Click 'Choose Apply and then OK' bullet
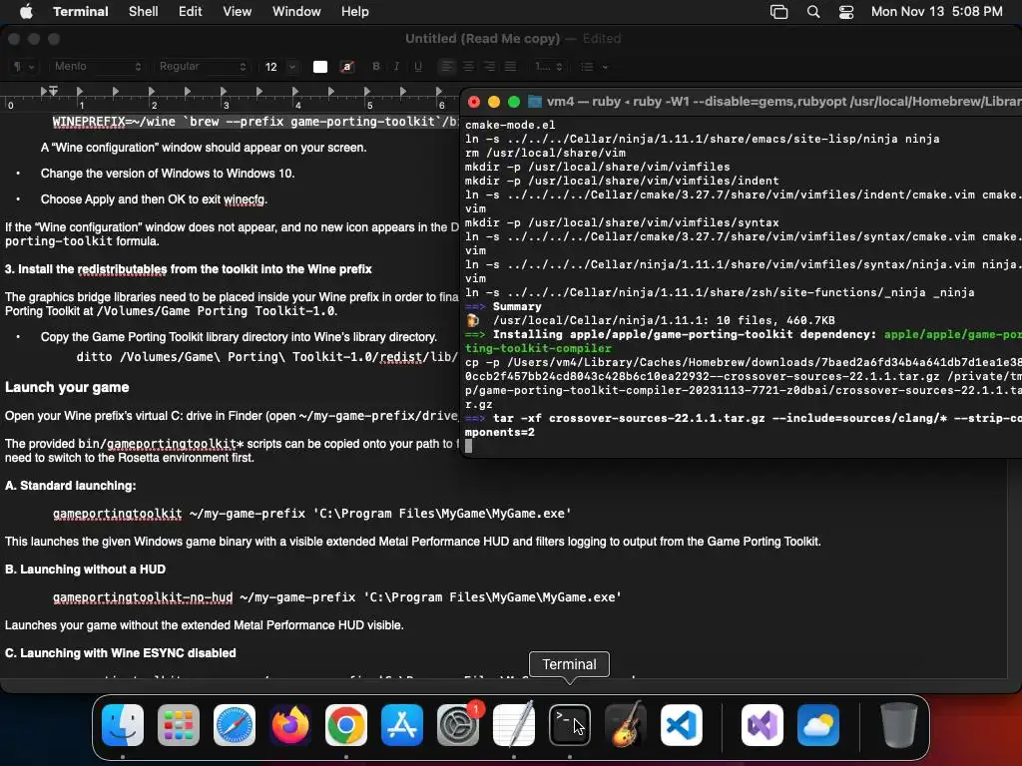The width and height of the screenshot is (1022, 766). point(154,199)
